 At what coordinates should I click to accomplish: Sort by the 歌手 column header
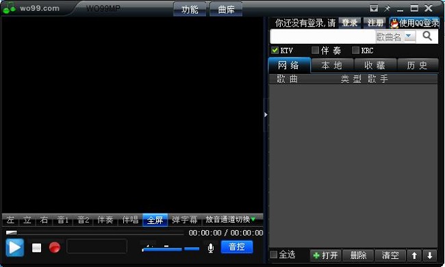point(378,79)
